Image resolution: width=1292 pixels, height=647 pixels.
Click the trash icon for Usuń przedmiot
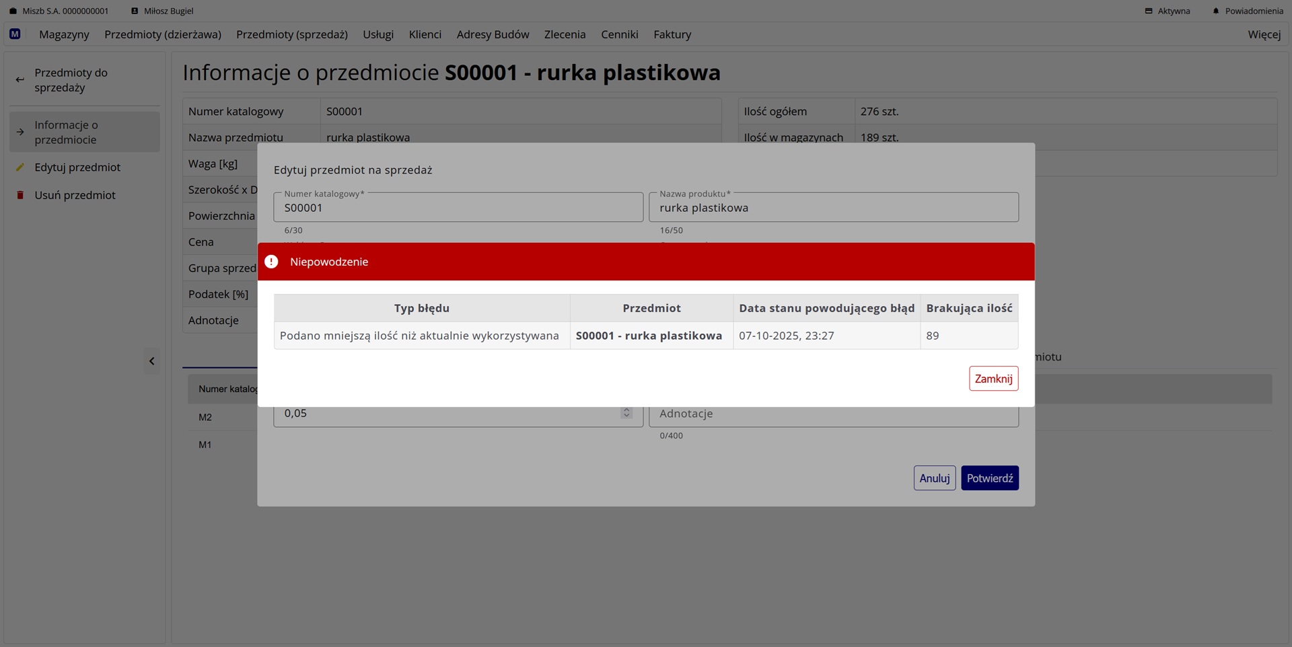pyautogui.click(x=21, y=195)
